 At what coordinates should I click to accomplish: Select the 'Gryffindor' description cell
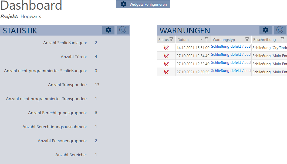point(269,48)
